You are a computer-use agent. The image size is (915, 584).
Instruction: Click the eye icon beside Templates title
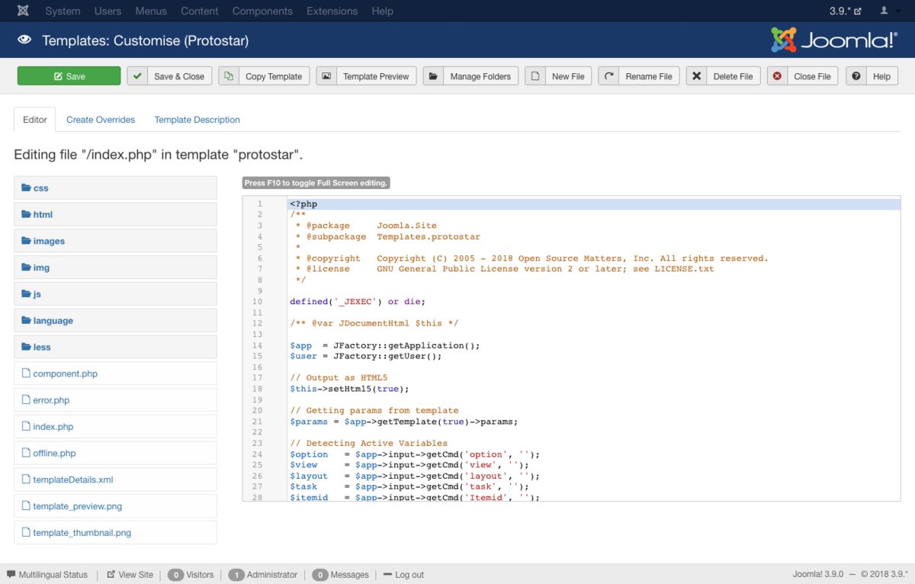[x=24, y=40]
